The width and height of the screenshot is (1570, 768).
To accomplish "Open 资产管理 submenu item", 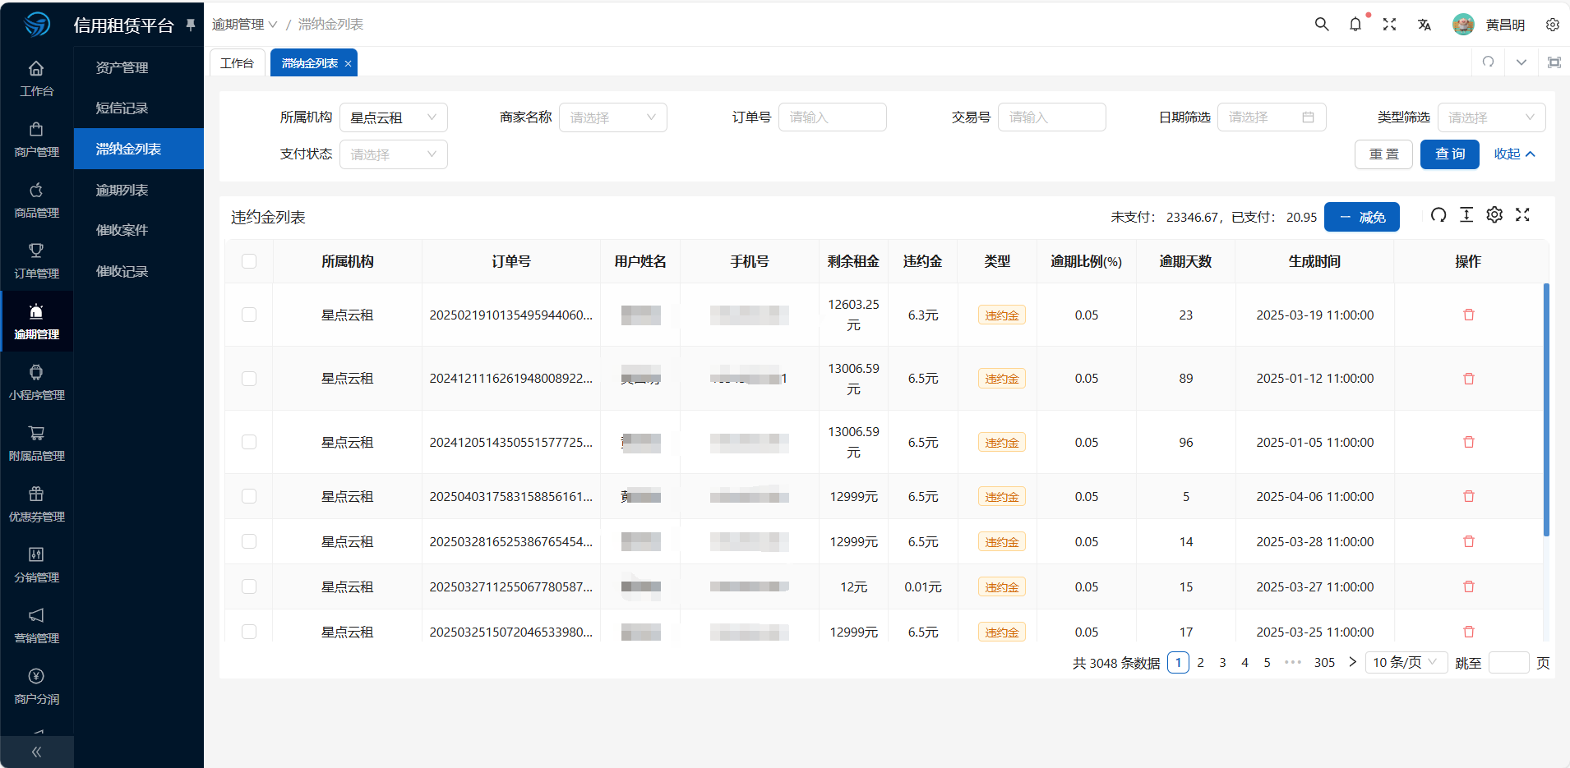I will click(x=138, y=67).
